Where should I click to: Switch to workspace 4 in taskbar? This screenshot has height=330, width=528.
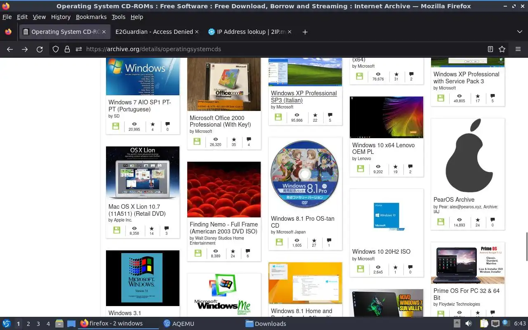pos(48,324)
